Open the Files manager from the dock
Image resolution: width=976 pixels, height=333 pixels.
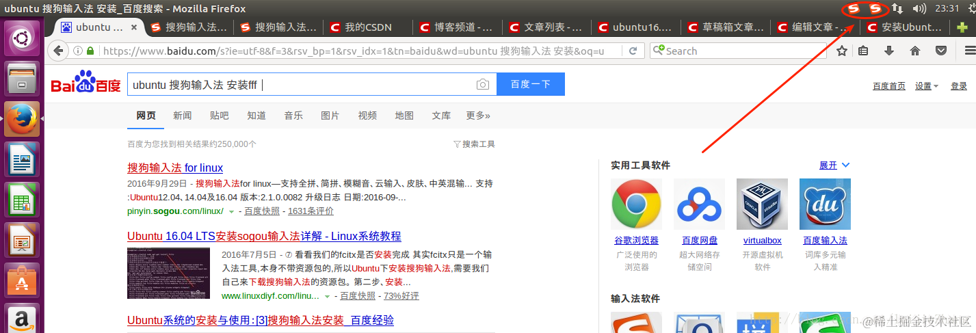pos(22,79)
